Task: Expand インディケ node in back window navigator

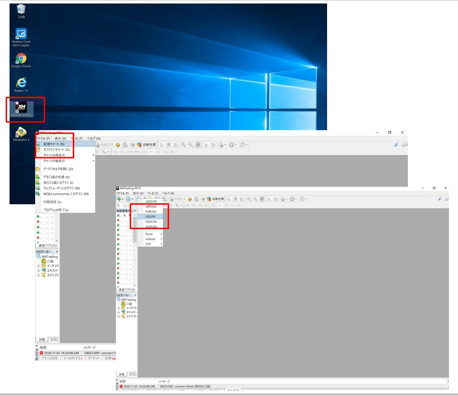Action: pyautogui.click(x=38, y=266)
